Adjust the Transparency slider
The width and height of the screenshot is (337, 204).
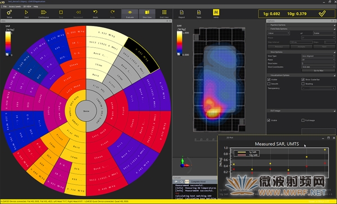pyautogui.click(x=318, y=88)
